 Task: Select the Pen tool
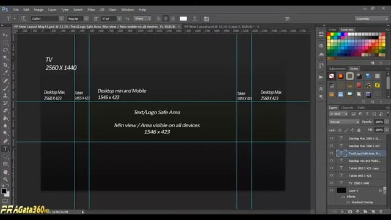(5, 141)
